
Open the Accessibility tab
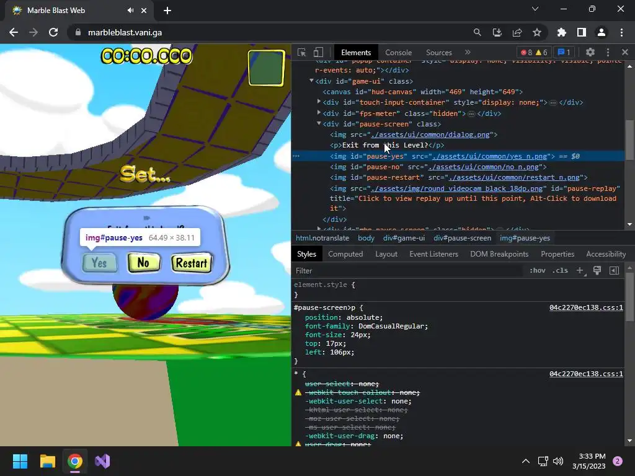(606, 254)
